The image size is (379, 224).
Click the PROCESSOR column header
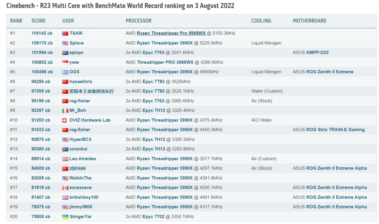[138, 21]
